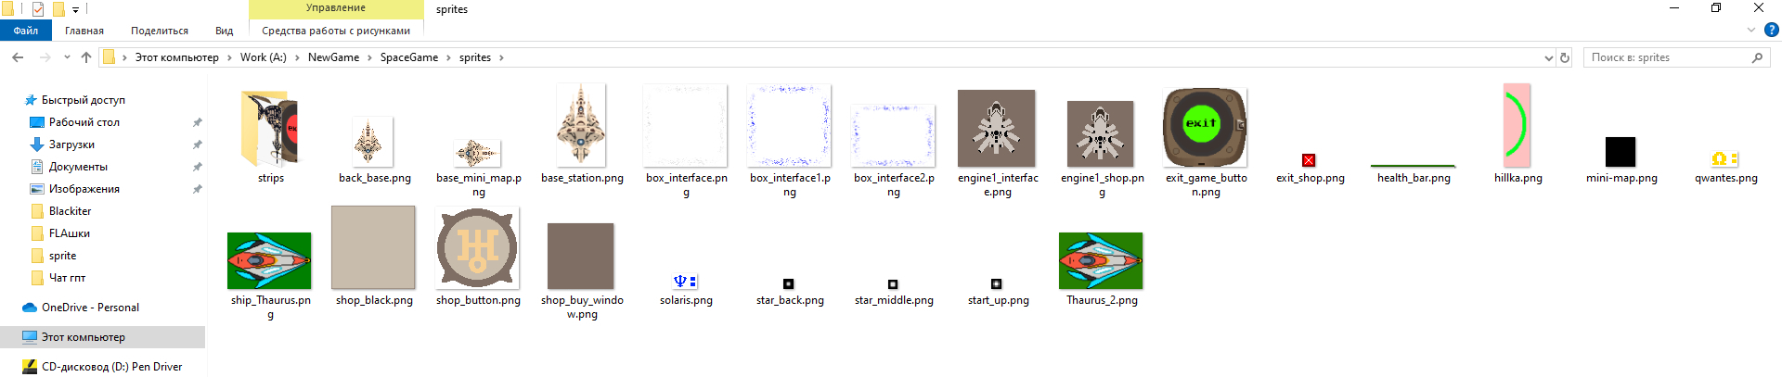This screenshot has width=1782, height=377.
Task: Select OneDrive - Personal in sidebar
Action: pos(90,308)
